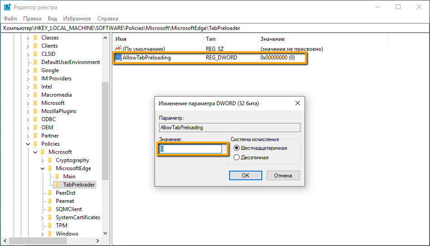Click the tree scroll right arrow
Screen dimensions: 430x246
[x=98, y=241]
